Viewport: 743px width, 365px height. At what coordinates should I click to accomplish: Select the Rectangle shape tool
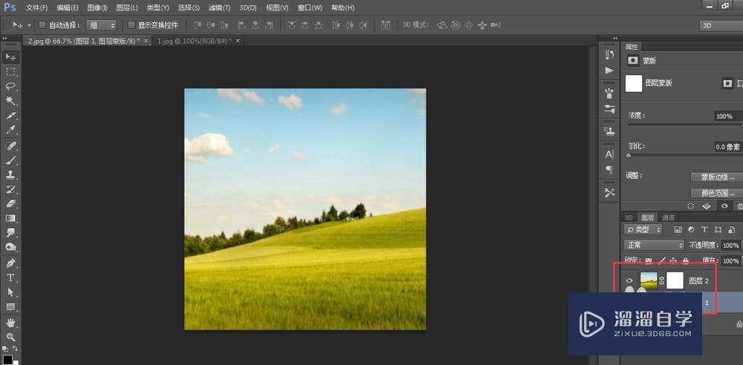click(10, 307)
